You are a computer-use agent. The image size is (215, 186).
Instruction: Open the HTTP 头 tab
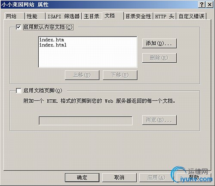pyautogui.click(x=165, y=16)
